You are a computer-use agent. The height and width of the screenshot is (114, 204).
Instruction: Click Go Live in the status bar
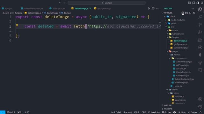(166, 112)
